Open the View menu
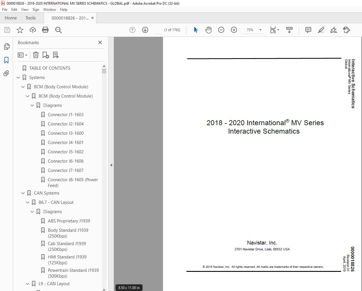This screenshot has width=362, height=291. click(25, 10)
